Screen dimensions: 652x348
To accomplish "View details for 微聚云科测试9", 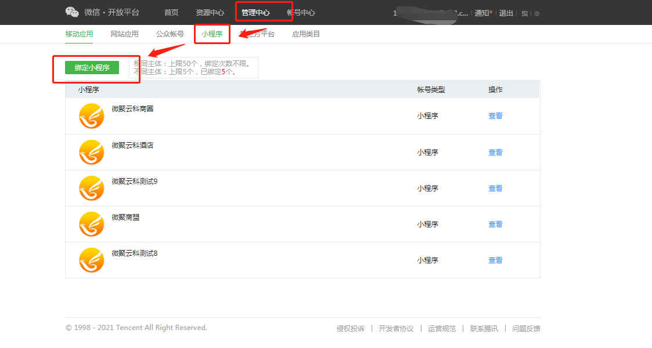I will pos(495,188).
